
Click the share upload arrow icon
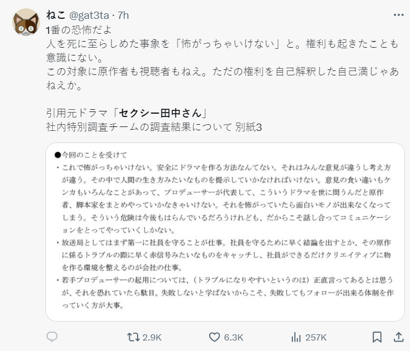click(x=398, y=337)
